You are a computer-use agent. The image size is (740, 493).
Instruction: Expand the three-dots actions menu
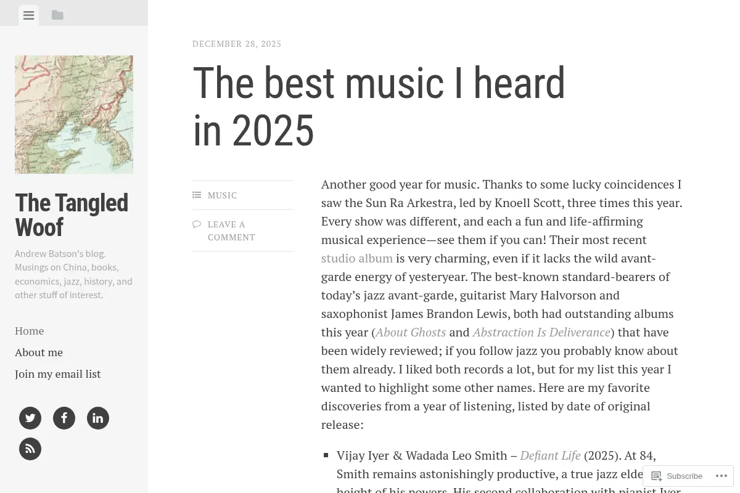[721, 476]
